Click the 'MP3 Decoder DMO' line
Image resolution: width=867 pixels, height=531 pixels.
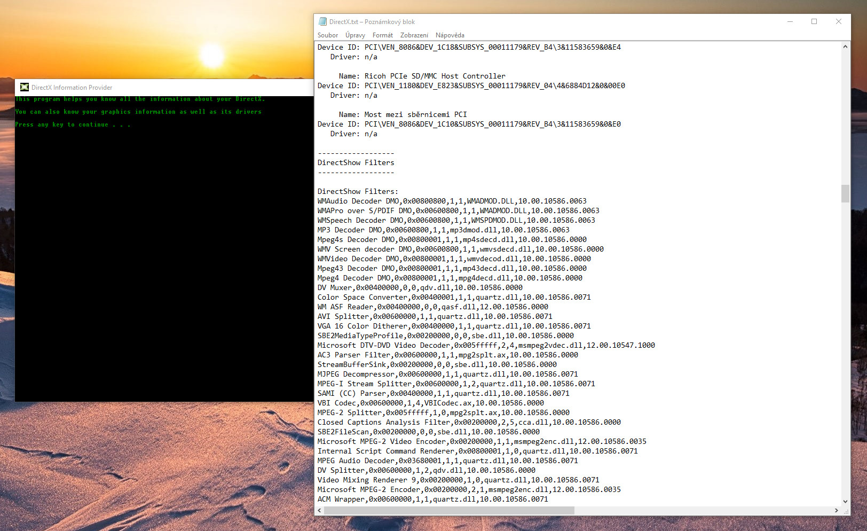click(443, 230)
